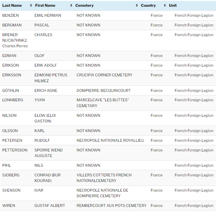Select first name SPORRE WEND AUGUSTE
Image resolution: width=216 pixels, height=211 pixels.
point(48,153)
